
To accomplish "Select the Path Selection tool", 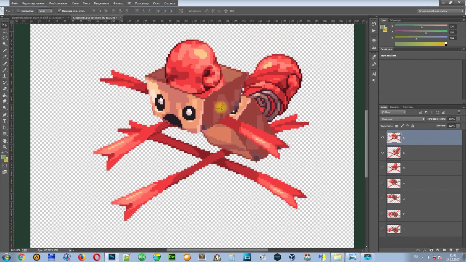I will (5, 127).
